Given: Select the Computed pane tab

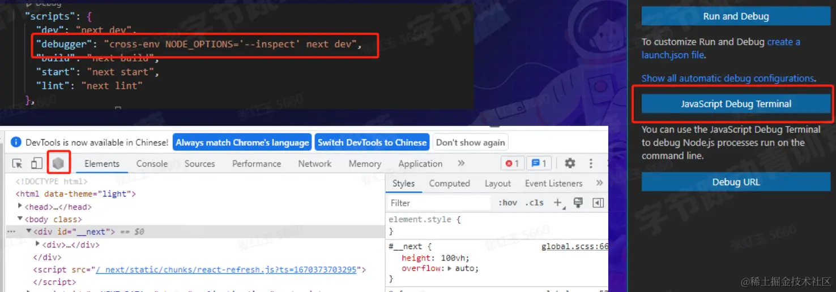Looking at the screenshot, I should click(x=450, y=184).
